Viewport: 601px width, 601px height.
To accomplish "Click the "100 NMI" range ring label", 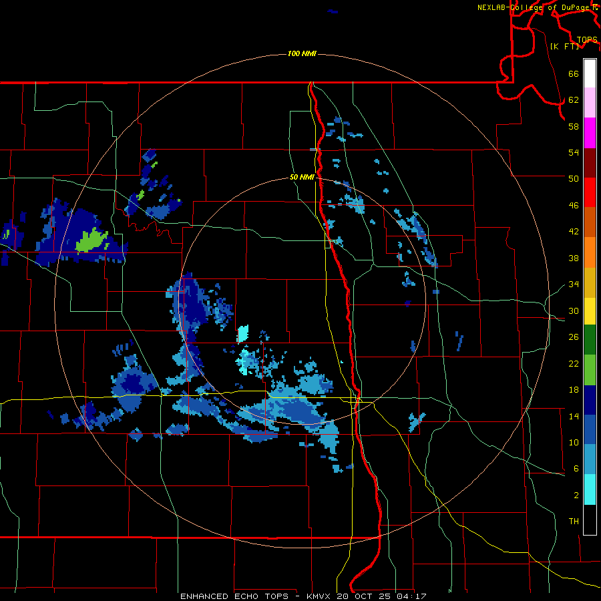I will pyautogui.click(x=302, y=53).
